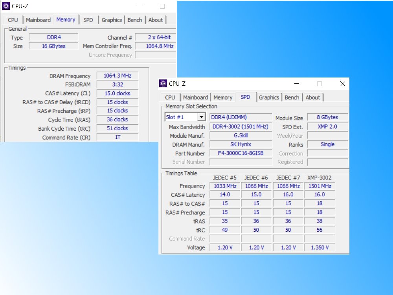Open About tab in the Memory window
The height and width of the screenshot is (295, 393).
(x=155, y=20)
